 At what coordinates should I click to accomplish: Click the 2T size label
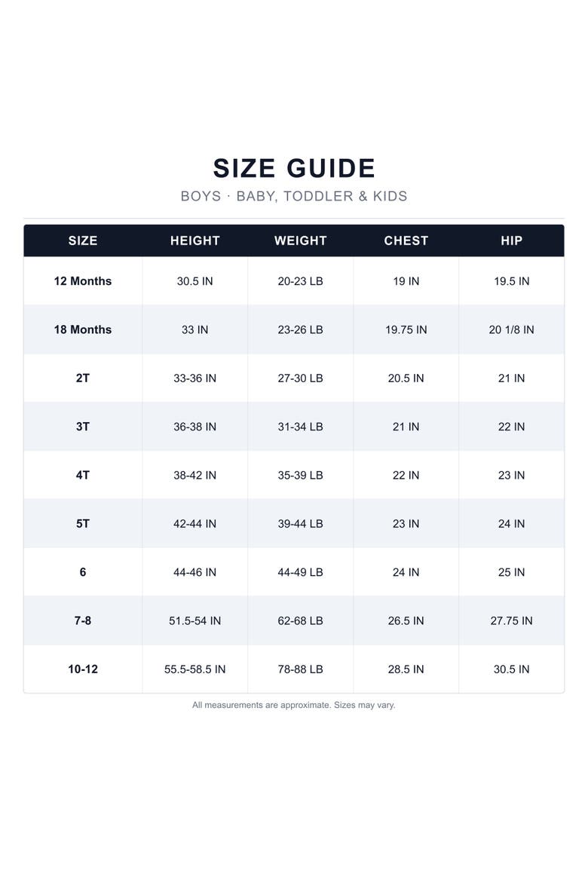click(x=83, y=378)
